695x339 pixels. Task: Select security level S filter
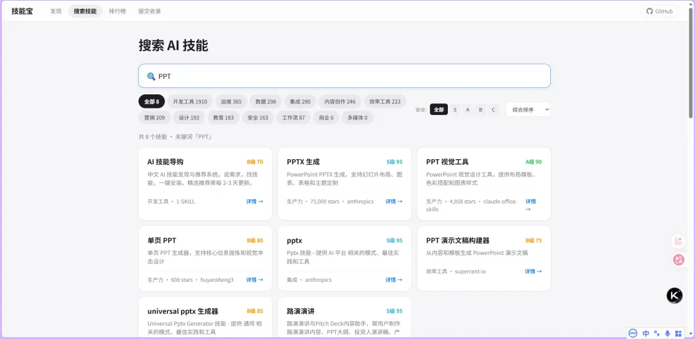pyautogui.click(x=455, y=110)
